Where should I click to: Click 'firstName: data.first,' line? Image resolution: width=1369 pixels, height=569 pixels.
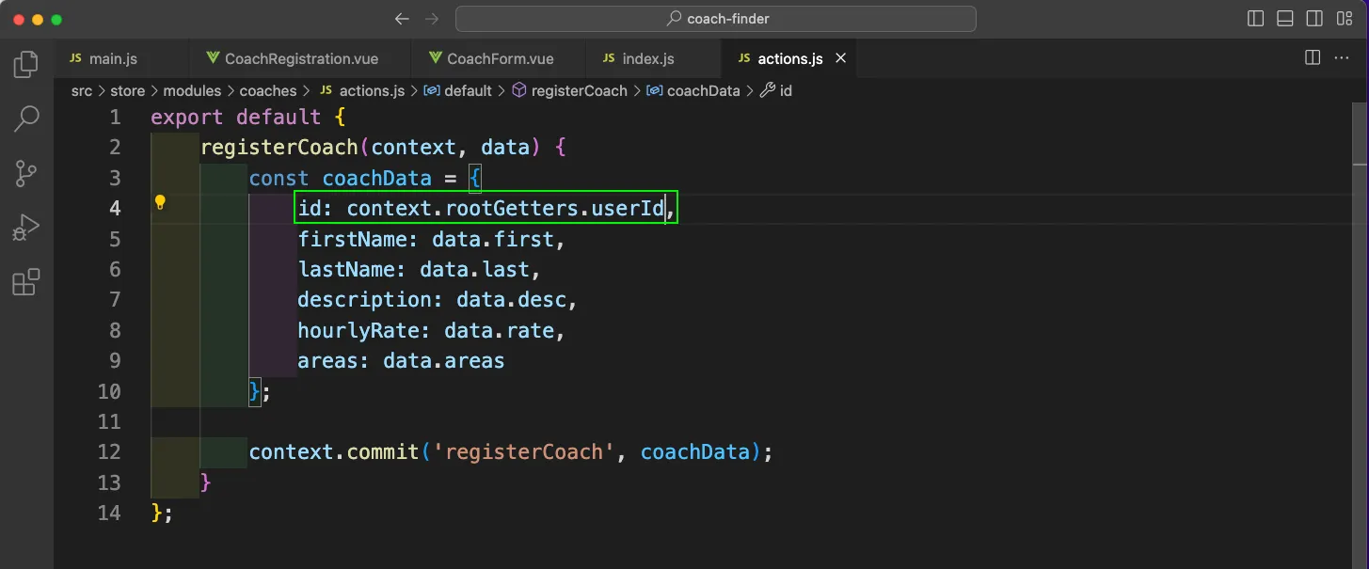click(432, 240)
